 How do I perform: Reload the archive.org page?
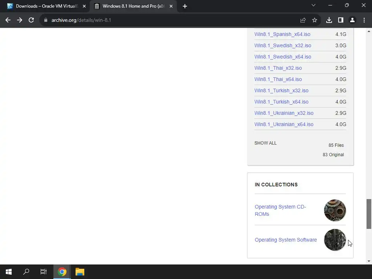click(31, 20)
